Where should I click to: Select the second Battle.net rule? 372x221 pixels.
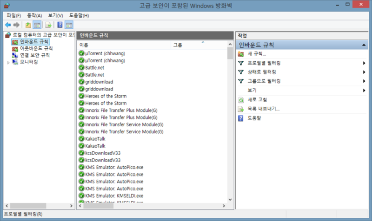(x=95, y=75)
